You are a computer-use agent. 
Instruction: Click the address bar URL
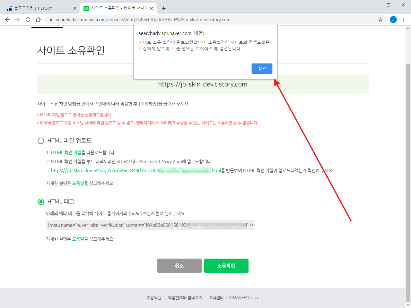143,20
